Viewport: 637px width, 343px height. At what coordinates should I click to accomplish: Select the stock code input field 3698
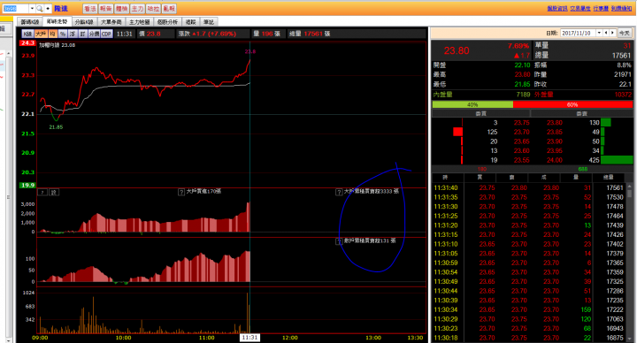[x=15, y=9]
